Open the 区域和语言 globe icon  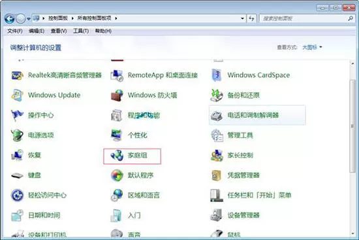tap(117, 196)
